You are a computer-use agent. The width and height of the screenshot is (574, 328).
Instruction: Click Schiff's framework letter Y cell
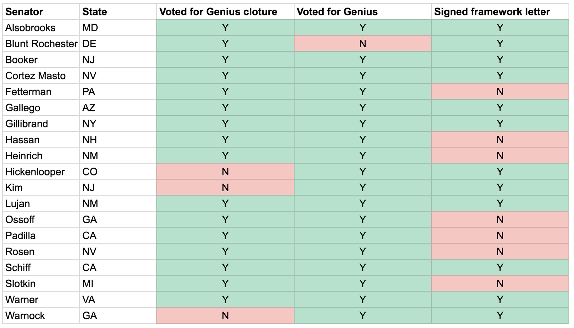500,267
